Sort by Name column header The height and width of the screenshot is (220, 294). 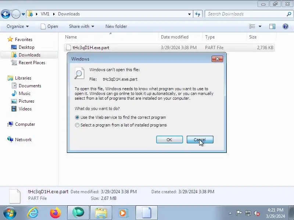coord(111,37)
